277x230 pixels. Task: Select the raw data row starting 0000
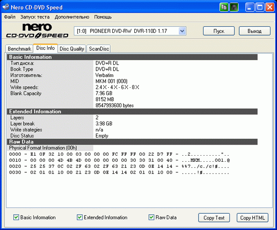[x=119, y=154]
